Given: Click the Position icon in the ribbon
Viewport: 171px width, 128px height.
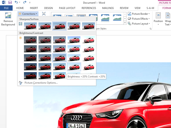Looking at the screenshot, I should tap(158, 16).
